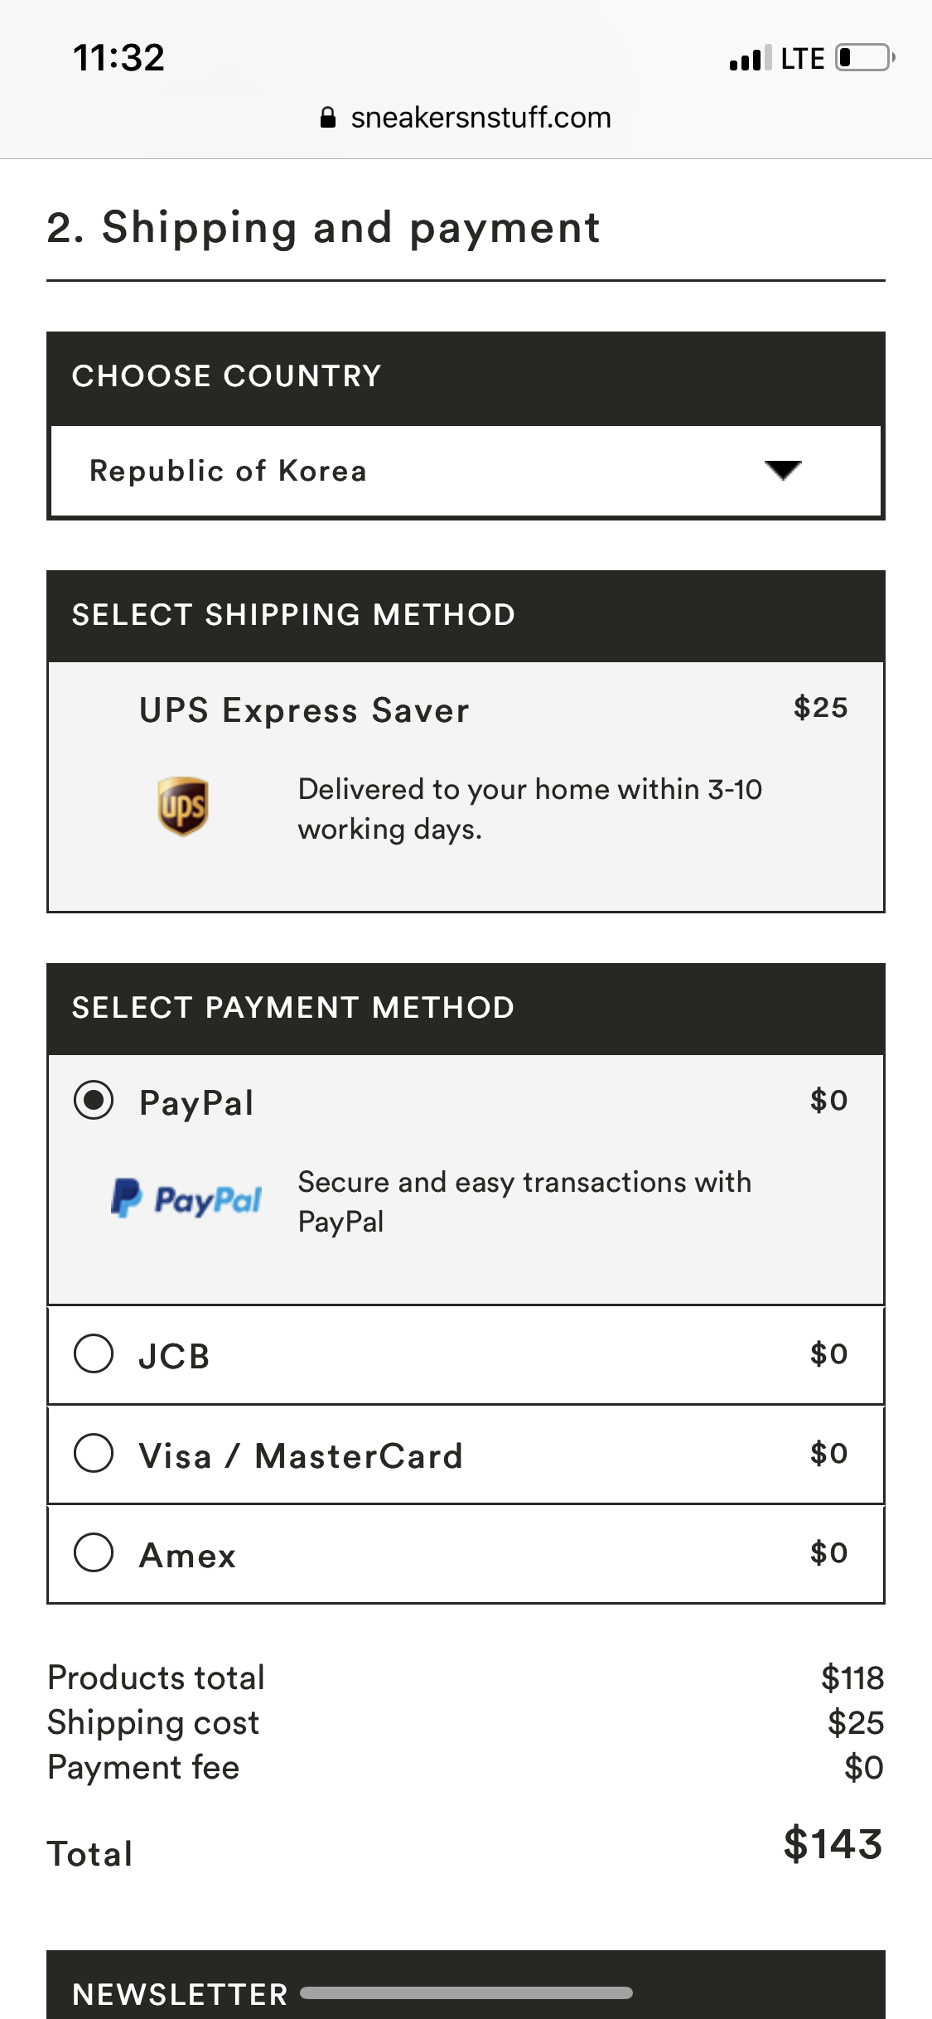Viewport: 932px width, 2019px height.
Task: Tap the battery icon in status bar
Action: point(864,58)
